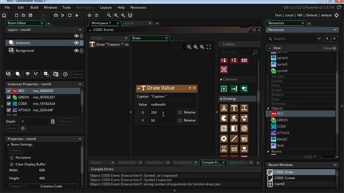Image resolution: width=344 pixels, height=193 pixels.
Task: Collapse the Room Settings section
Action: point(9,145)
